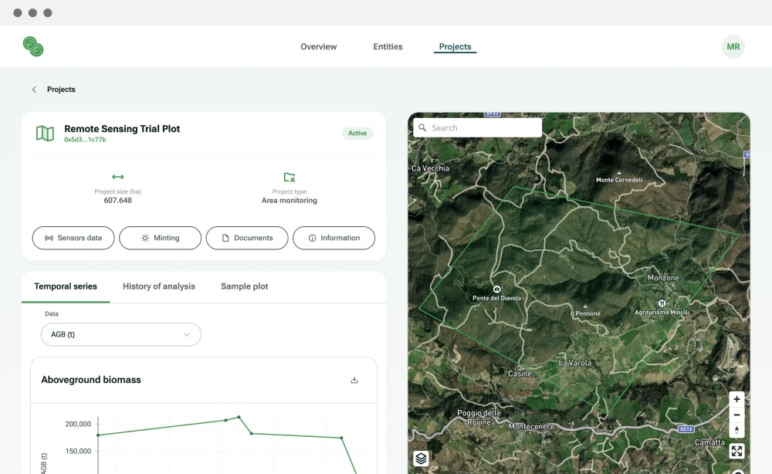Reset map bearing with compass
The height and width of the screenshot is (474, 772).
pos(736,430)
